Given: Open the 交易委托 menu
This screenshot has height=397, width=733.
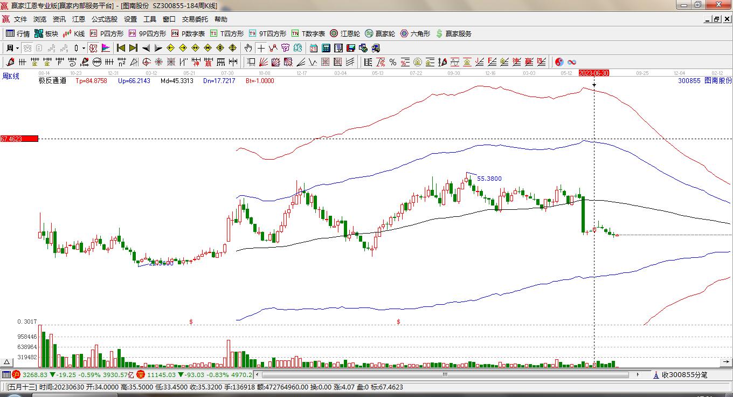Looking at the screenshot, I should pos(195,19).
